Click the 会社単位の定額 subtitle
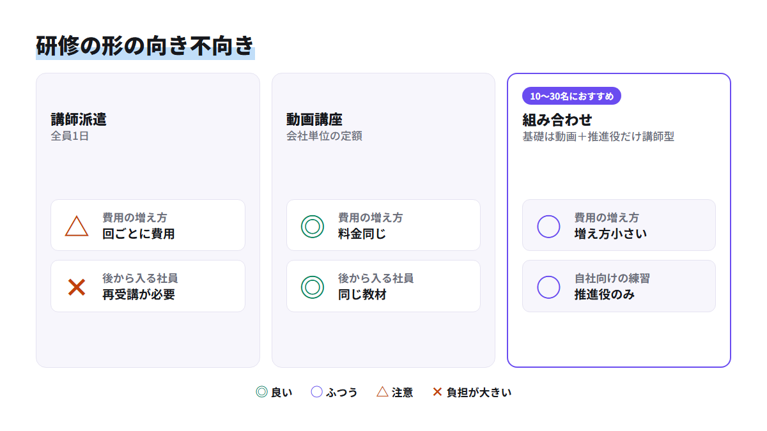Viewport: 767px width, 431px height. click(x=324, y=136)
